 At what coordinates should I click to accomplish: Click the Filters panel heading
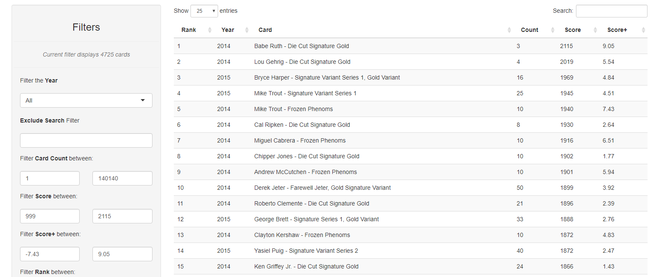coord(86,27)
